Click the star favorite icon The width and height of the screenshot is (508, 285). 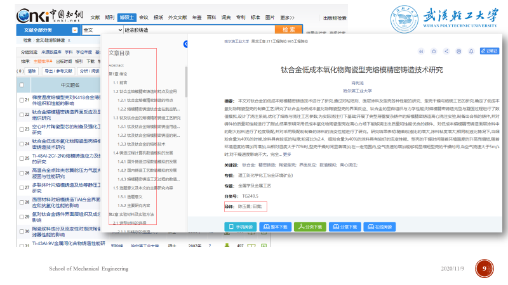point(434,51)
